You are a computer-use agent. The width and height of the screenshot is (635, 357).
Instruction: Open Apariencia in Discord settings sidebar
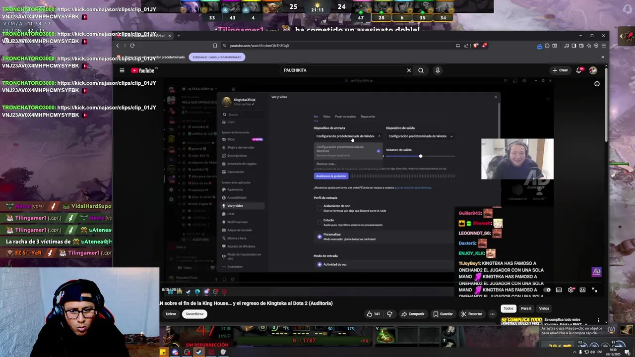click(234, 189)
